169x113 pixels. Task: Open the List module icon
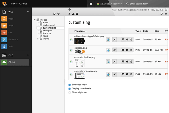click(4, 32)
